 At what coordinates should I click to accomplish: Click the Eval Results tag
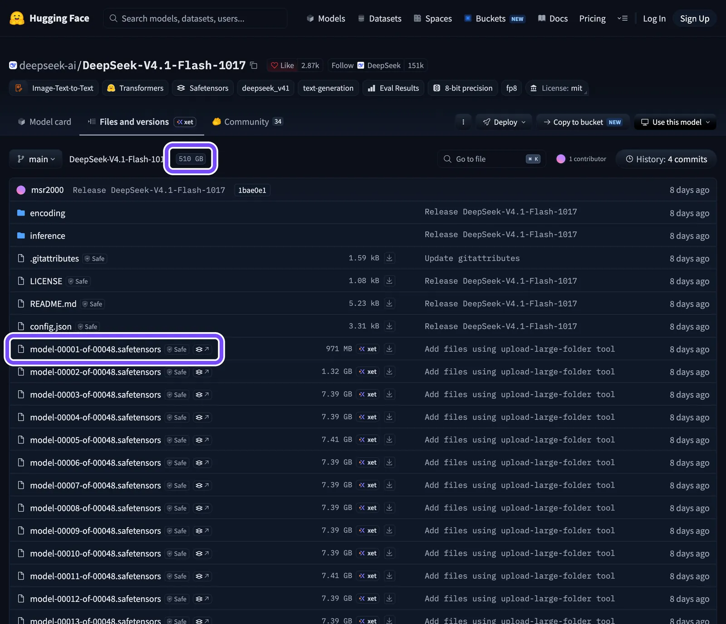click(393, 88)
